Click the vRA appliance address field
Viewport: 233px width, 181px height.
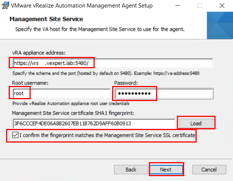113,63
